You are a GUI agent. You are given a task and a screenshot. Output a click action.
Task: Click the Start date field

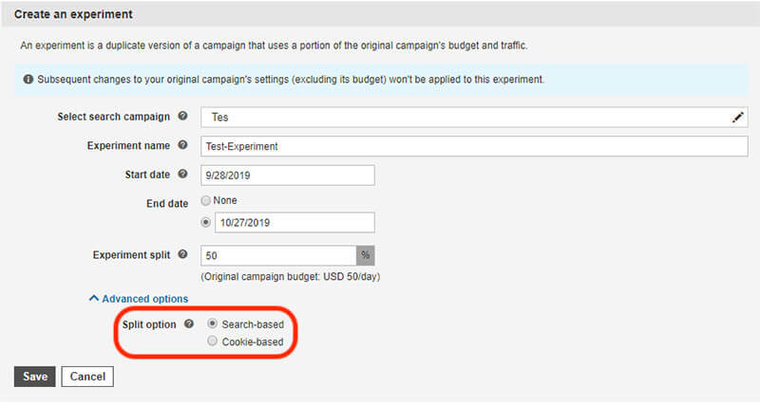point(288,175)
